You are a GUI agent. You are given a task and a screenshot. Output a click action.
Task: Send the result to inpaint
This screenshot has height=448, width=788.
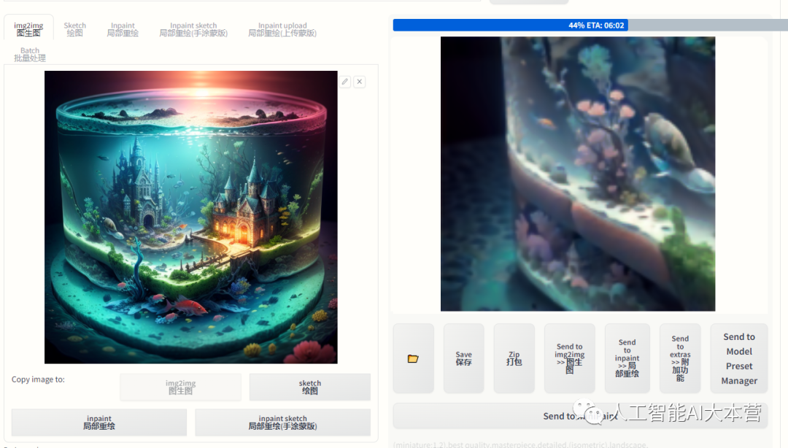(x=627, y=358)
